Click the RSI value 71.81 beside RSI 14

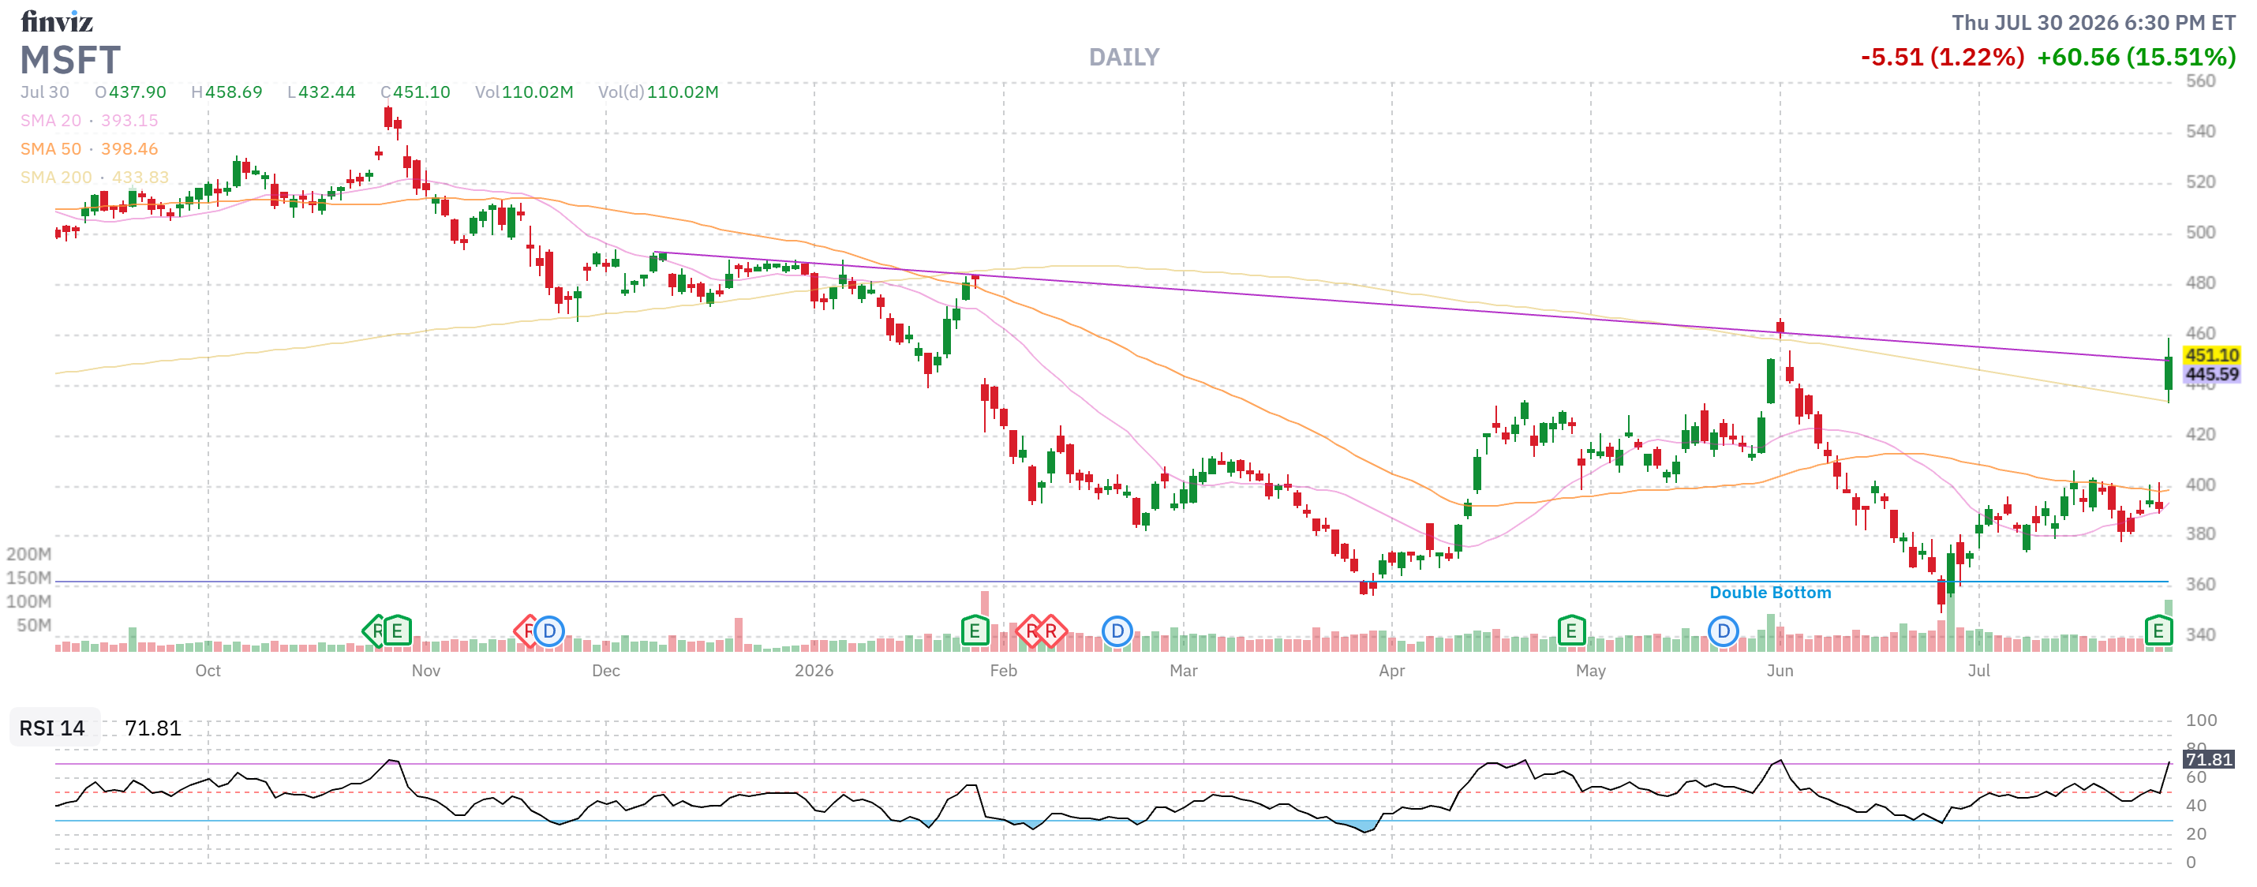(152, 728)
